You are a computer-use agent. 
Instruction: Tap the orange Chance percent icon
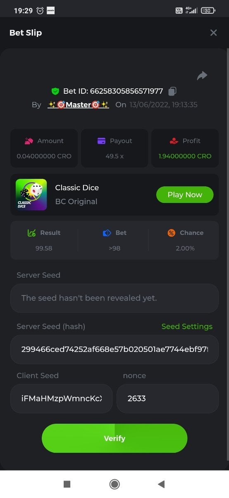point(171,233)
